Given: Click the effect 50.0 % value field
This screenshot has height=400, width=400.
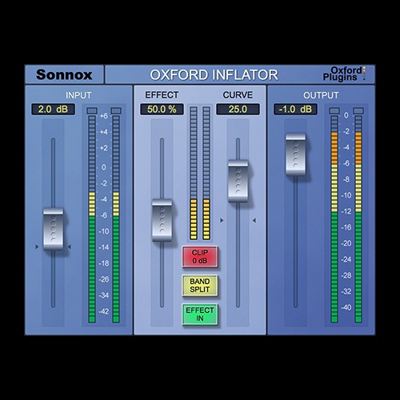Looking at the screenshot, I should [x=162, y=110].
